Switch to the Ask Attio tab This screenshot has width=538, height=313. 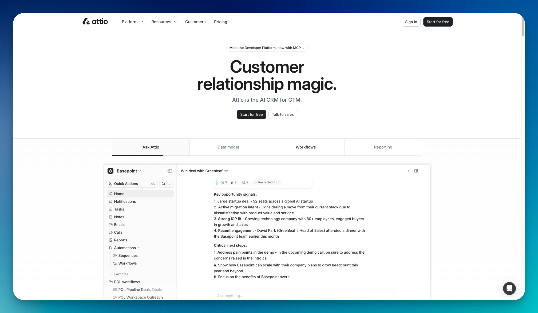[151, 147]
